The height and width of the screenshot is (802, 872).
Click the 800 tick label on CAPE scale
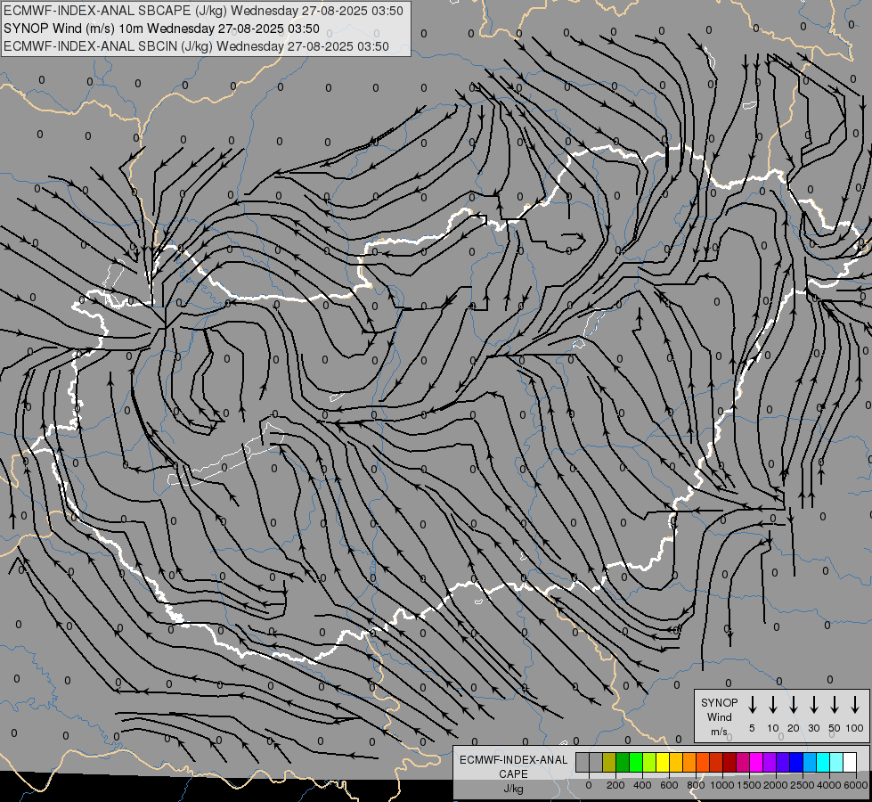696,785
